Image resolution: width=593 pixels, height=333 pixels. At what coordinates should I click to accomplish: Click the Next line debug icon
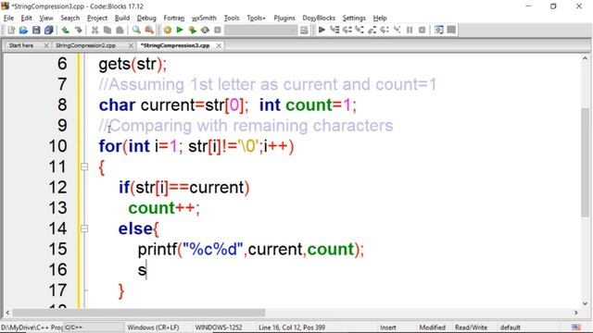[347, 30]
